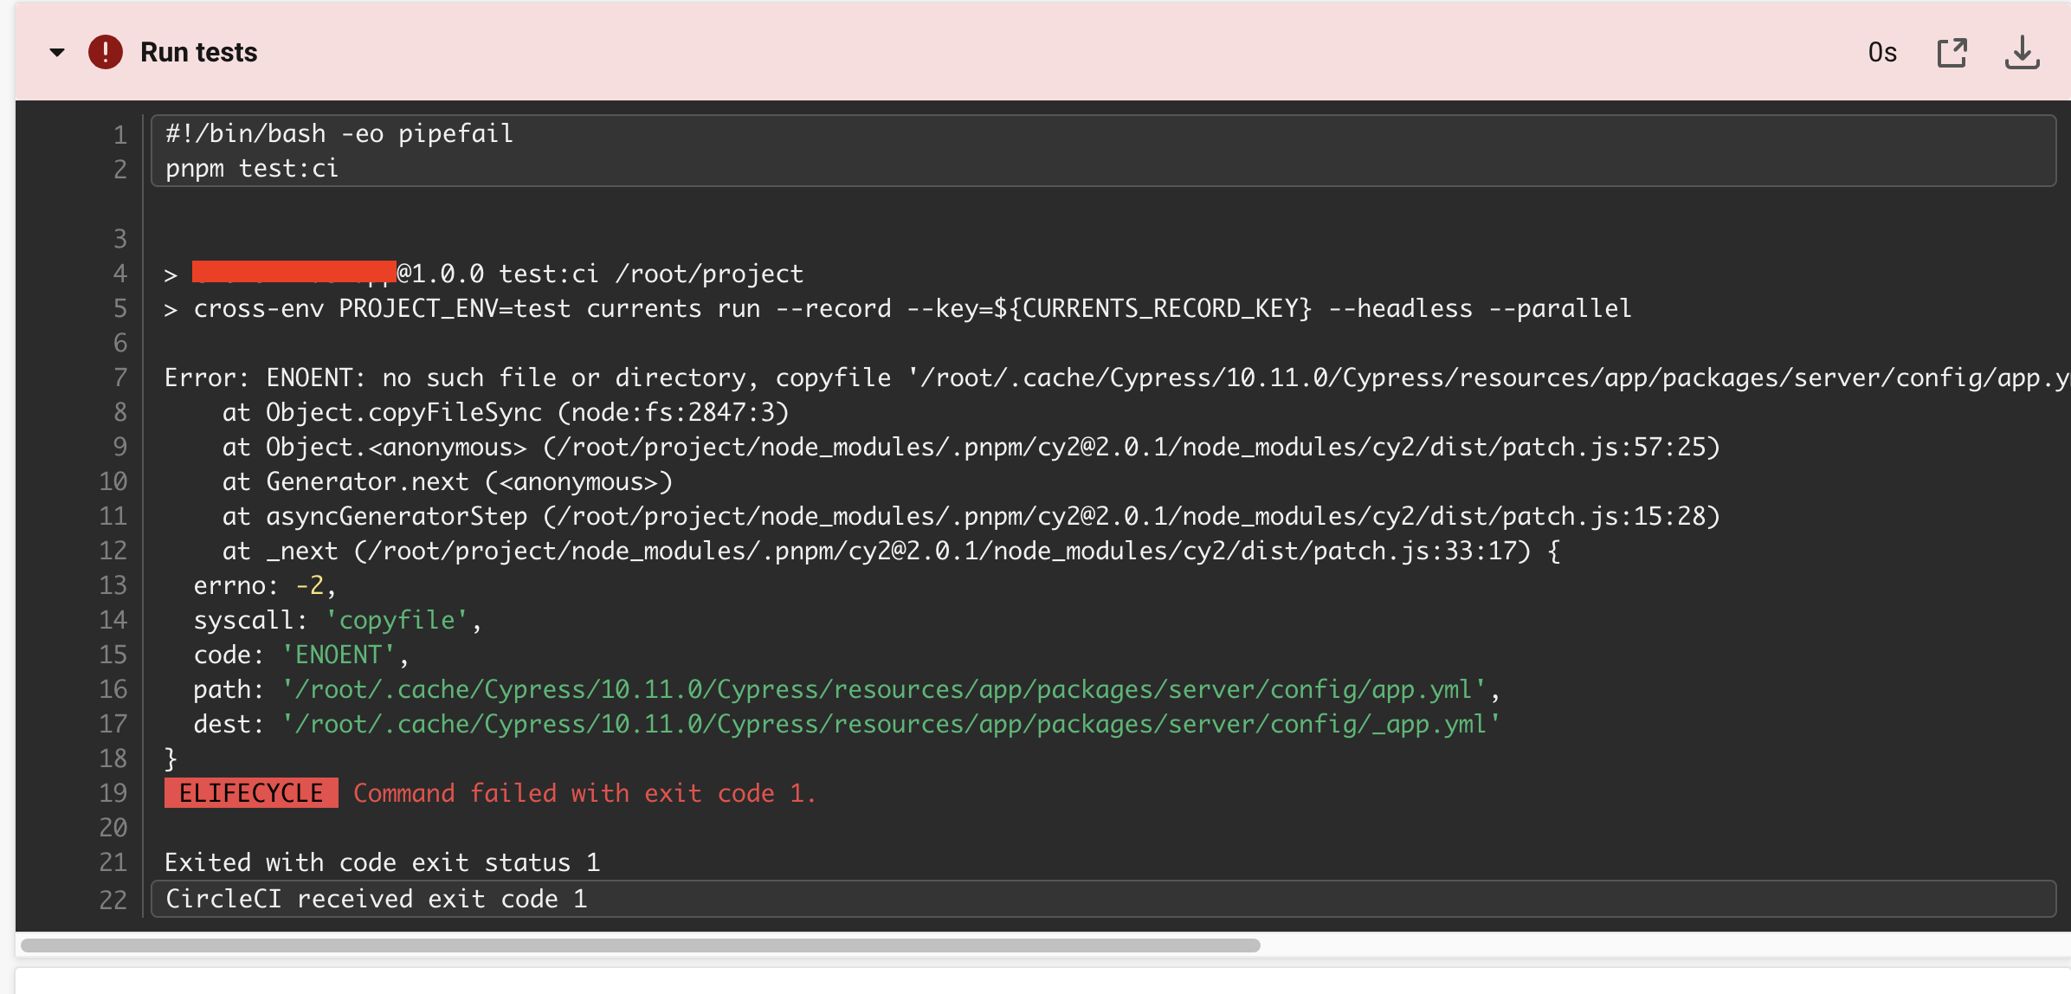Click the red ELIFECYCLE badge
Viewport: 2071px width, 994px height.
[251, 793]
